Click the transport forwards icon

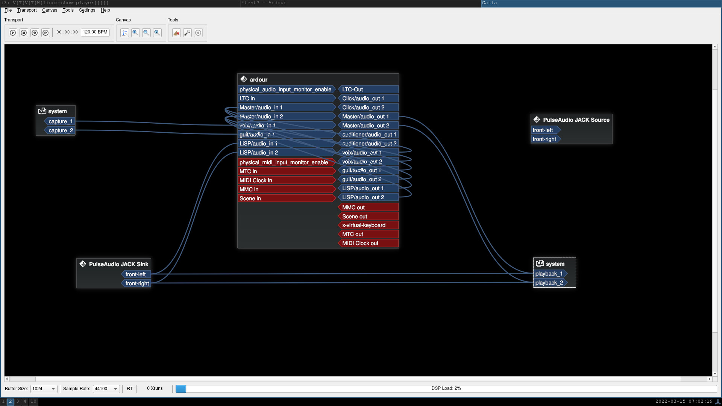46,33
